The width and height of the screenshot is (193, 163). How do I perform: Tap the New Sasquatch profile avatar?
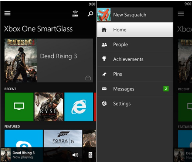(x=104, y=15)
